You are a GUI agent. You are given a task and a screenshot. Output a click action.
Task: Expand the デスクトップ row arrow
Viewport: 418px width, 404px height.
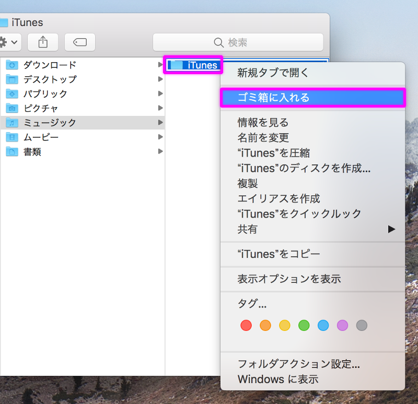(160, 79)
